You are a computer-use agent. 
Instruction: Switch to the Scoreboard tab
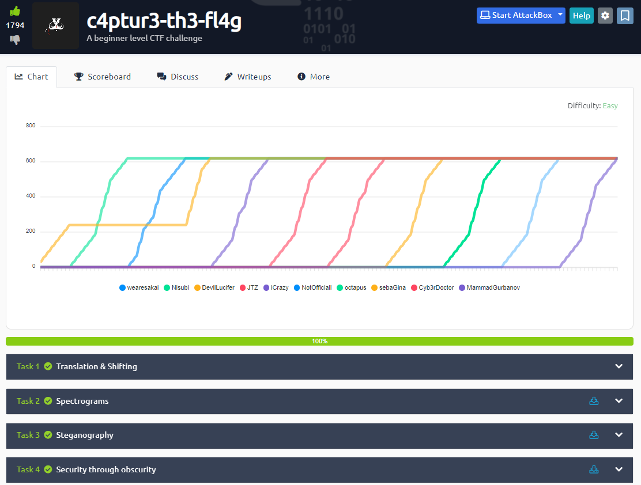[103, 77]
